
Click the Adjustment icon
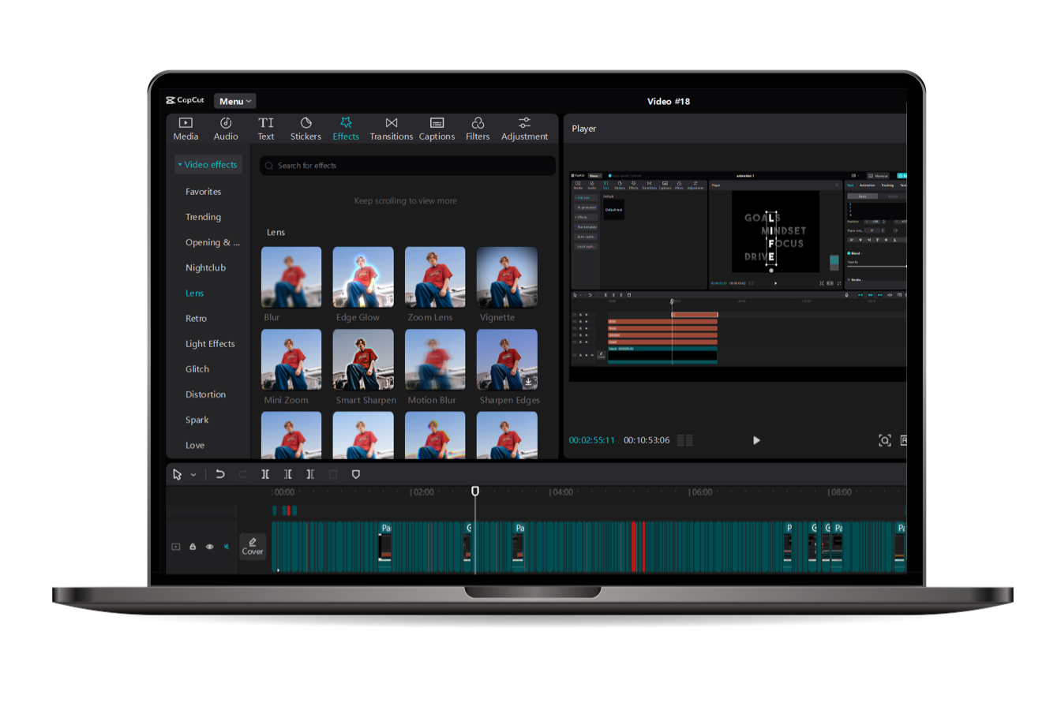coord(524,123)
